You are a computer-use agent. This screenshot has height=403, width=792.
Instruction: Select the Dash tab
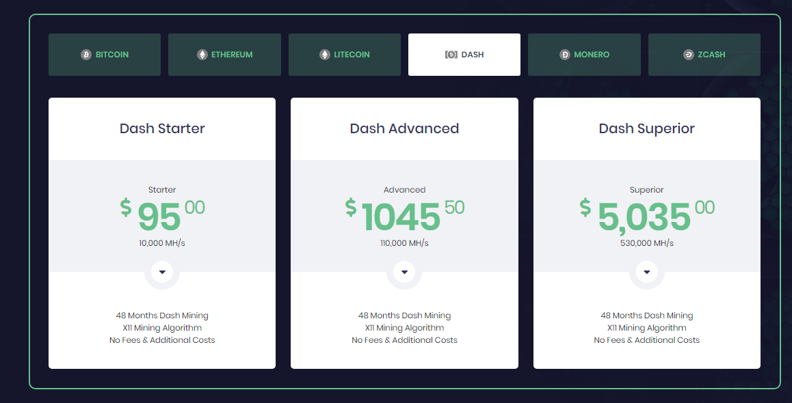click(x=464, y=55)
